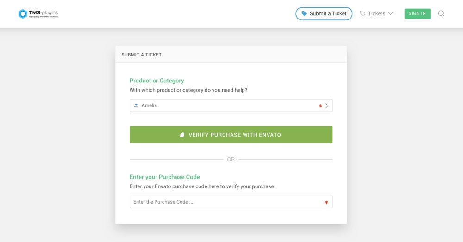Open the Tickets menu in the header

[x=376, y=13]
